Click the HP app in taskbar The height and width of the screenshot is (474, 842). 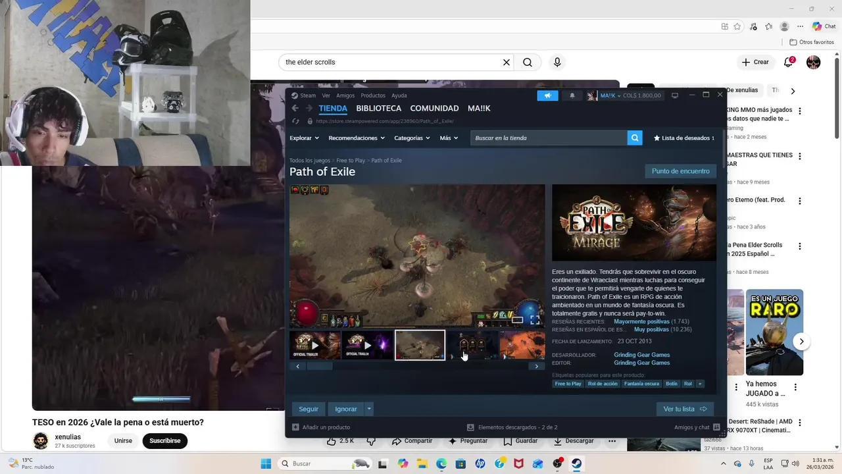pyautogui.click(x=480, y=463)
